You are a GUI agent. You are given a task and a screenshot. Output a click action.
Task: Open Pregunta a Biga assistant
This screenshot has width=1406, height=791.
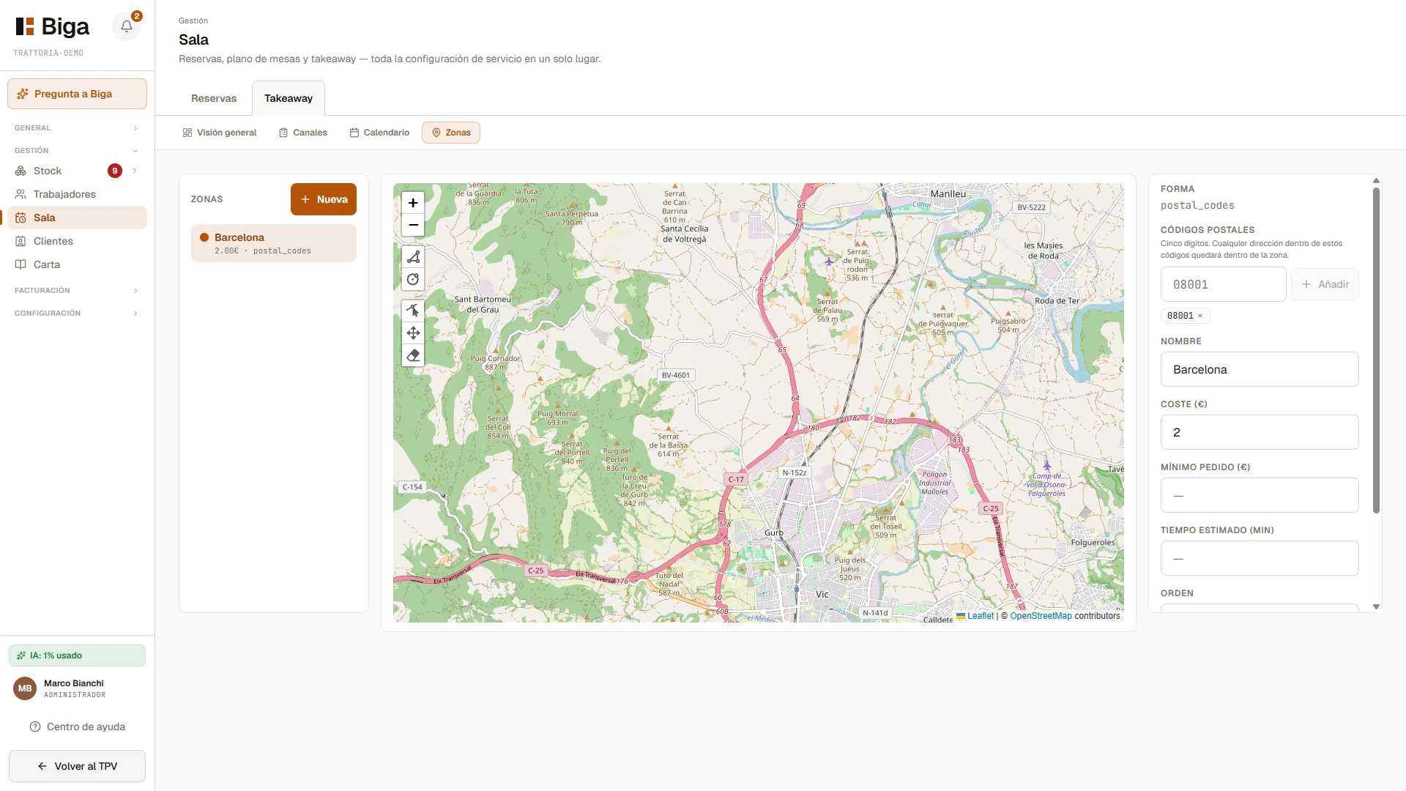click(x=77, y=94)
